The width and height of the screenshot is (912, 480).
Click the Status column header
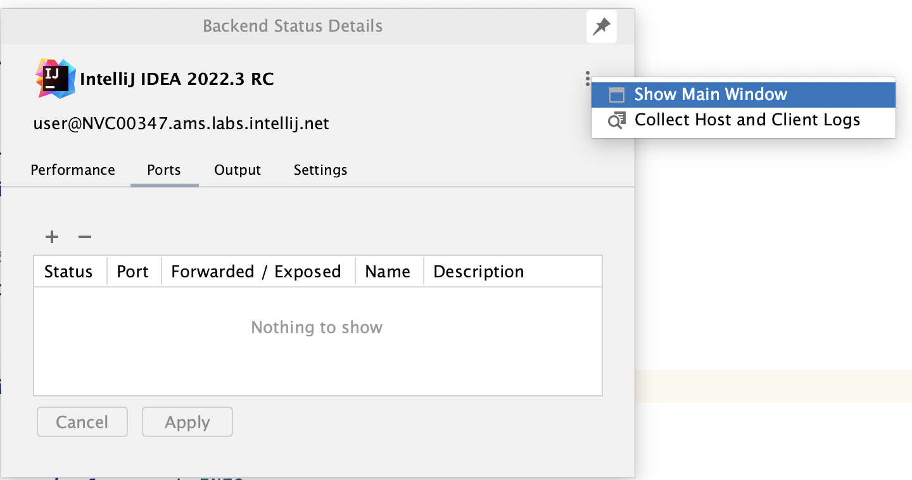tap(68, 271)
